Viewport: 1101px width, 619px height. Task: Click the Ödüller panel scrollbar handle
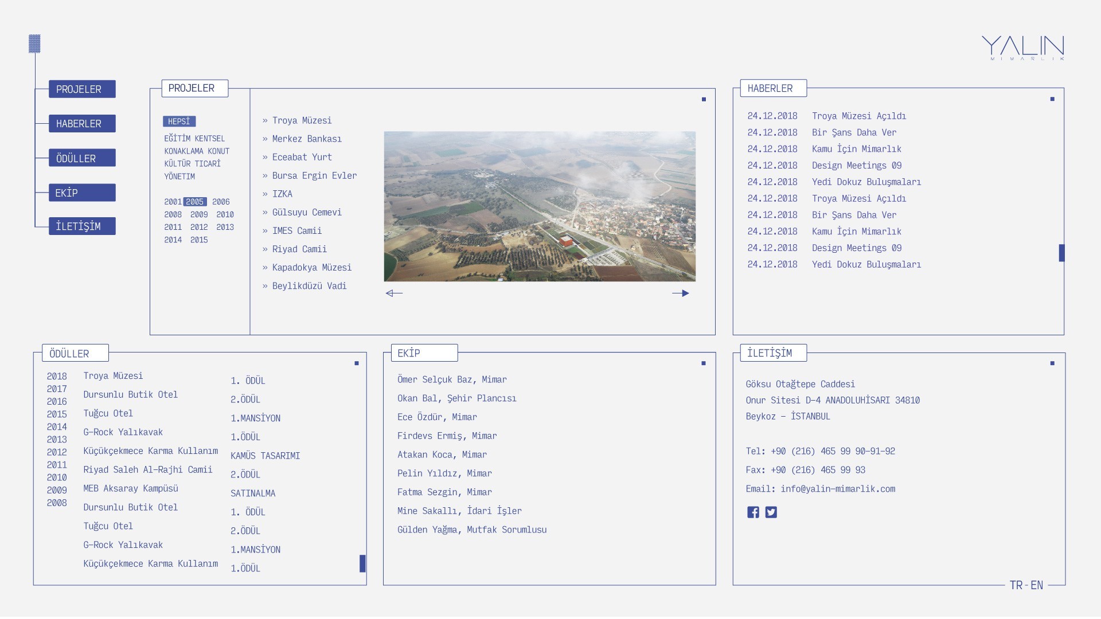362,563
